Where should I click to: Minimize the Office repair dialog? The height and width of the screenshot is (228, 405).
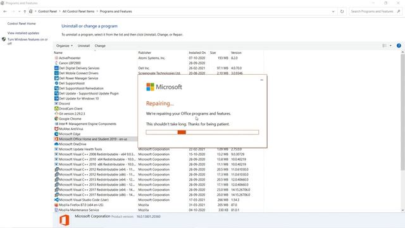[x=261, y=80]
